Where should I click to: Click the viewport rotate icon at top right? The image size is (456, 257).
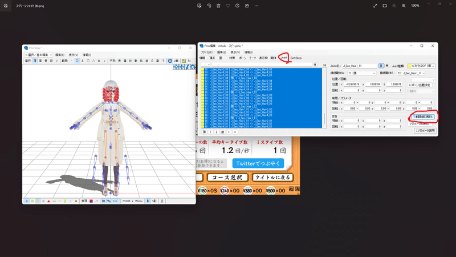[x=193, y=67]
